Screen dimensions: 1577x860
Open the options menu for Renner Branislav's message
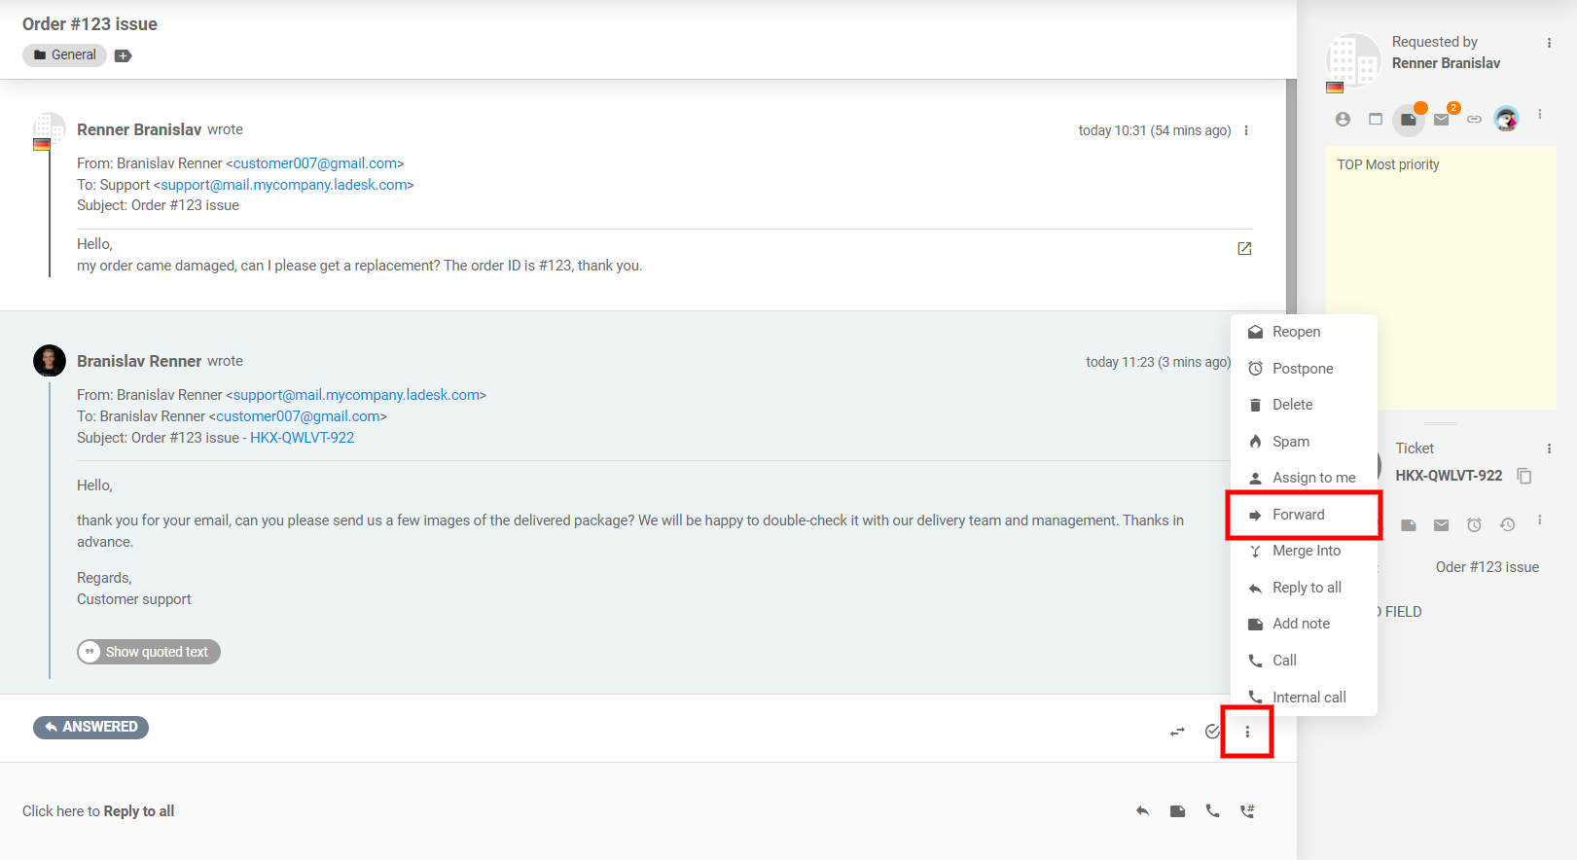coord(1246,130)
